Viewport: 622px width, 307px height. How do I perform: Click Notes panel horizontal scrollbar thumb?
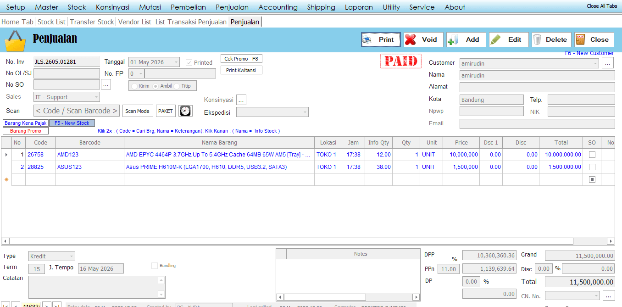point(325,297)
